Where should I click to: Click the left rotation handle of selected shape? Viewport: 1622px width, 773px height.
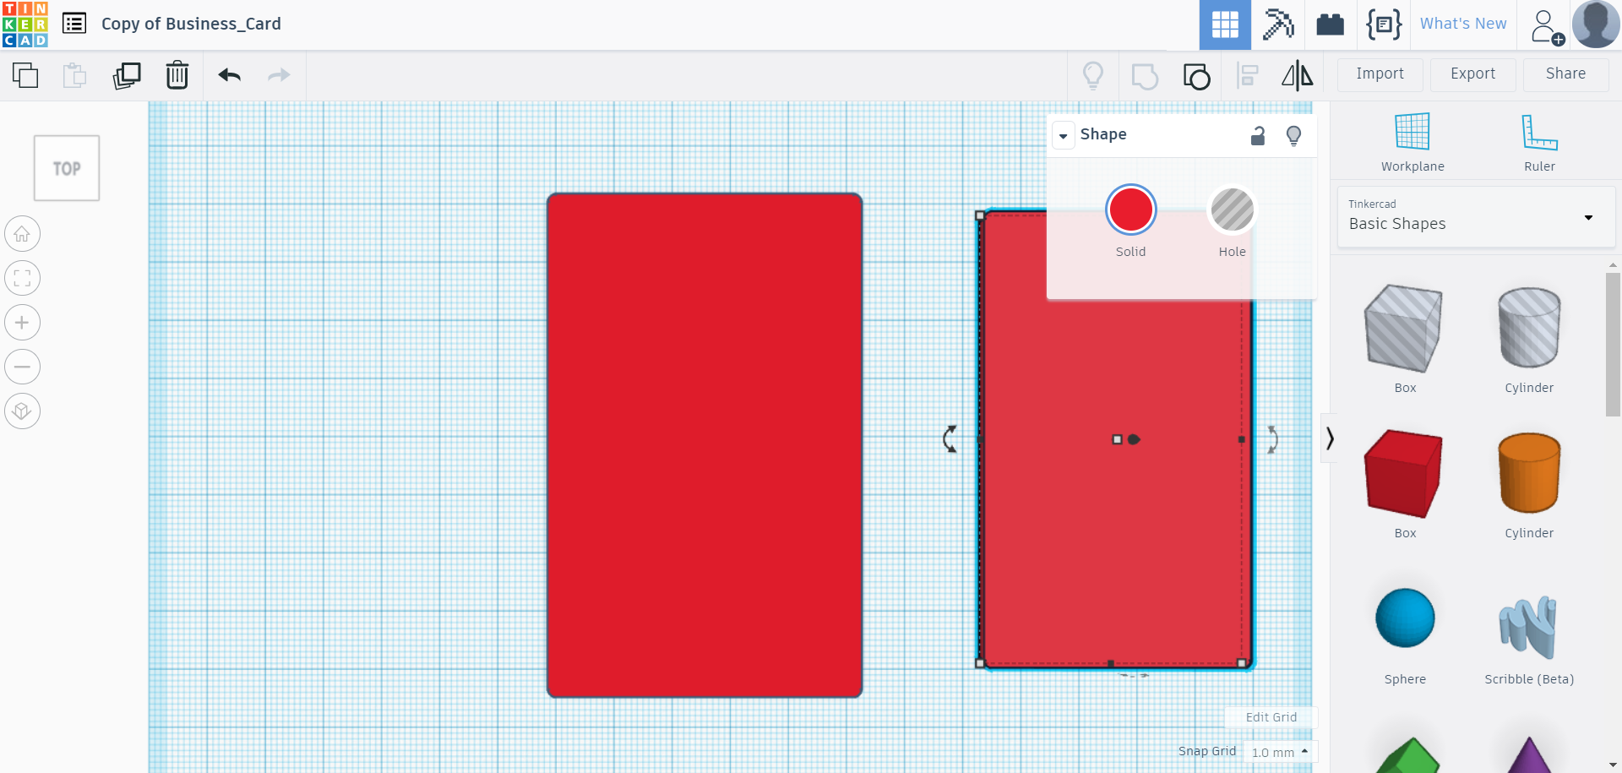click(x=950, y=438)
